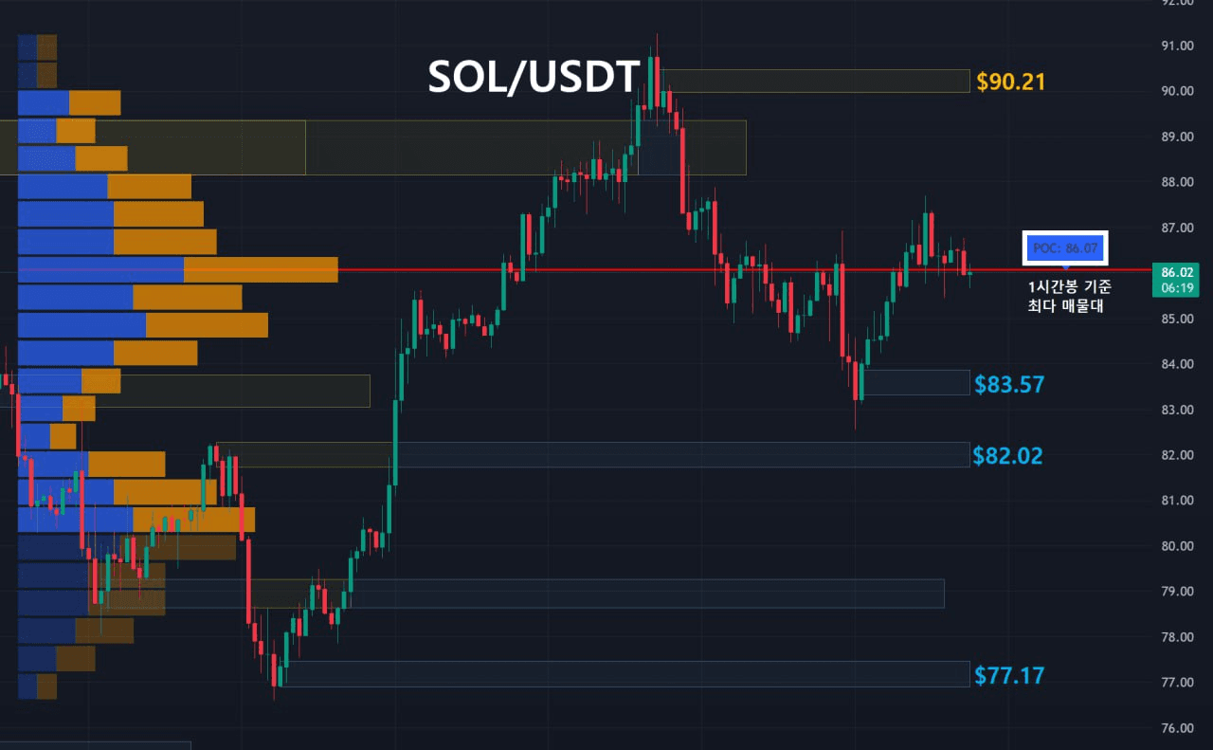Click the tall red candle at the $91 peak
1213x750 pixels.
pos(656,81)
